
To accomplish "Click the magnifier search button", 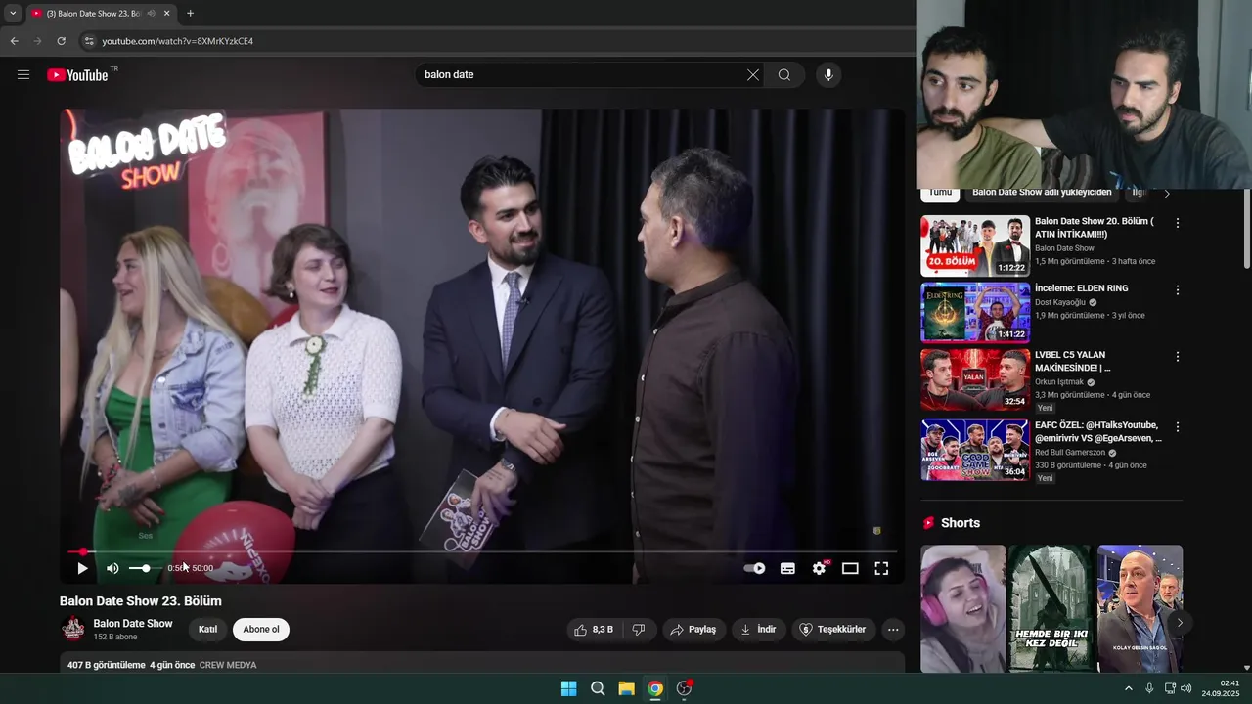I will coord(784,74).
